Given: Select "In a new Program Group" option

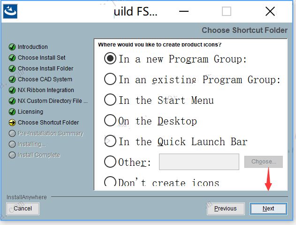Looking at the screenshot, I should click(110, 59).
